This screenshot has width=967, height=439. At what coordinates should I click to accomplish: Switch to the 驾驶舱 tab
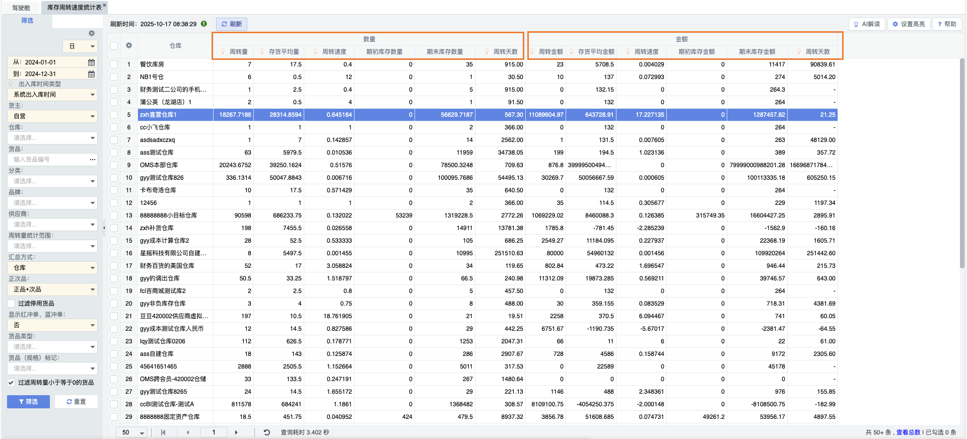(21, 8)
